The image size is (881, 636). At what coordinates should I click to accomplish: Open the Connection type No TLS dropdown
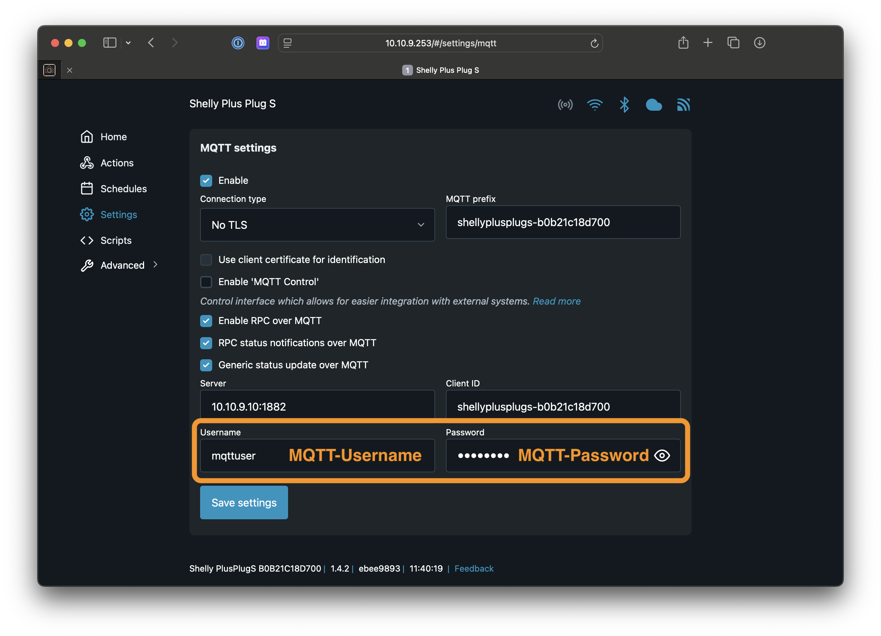click(x=317, y=225)
